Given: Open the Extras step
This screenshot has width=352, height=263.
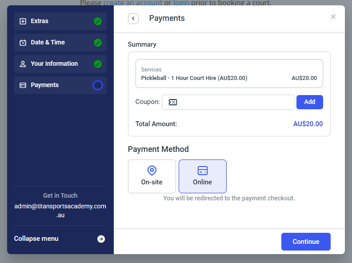Looking at the screenshot, I should [40, 21].
